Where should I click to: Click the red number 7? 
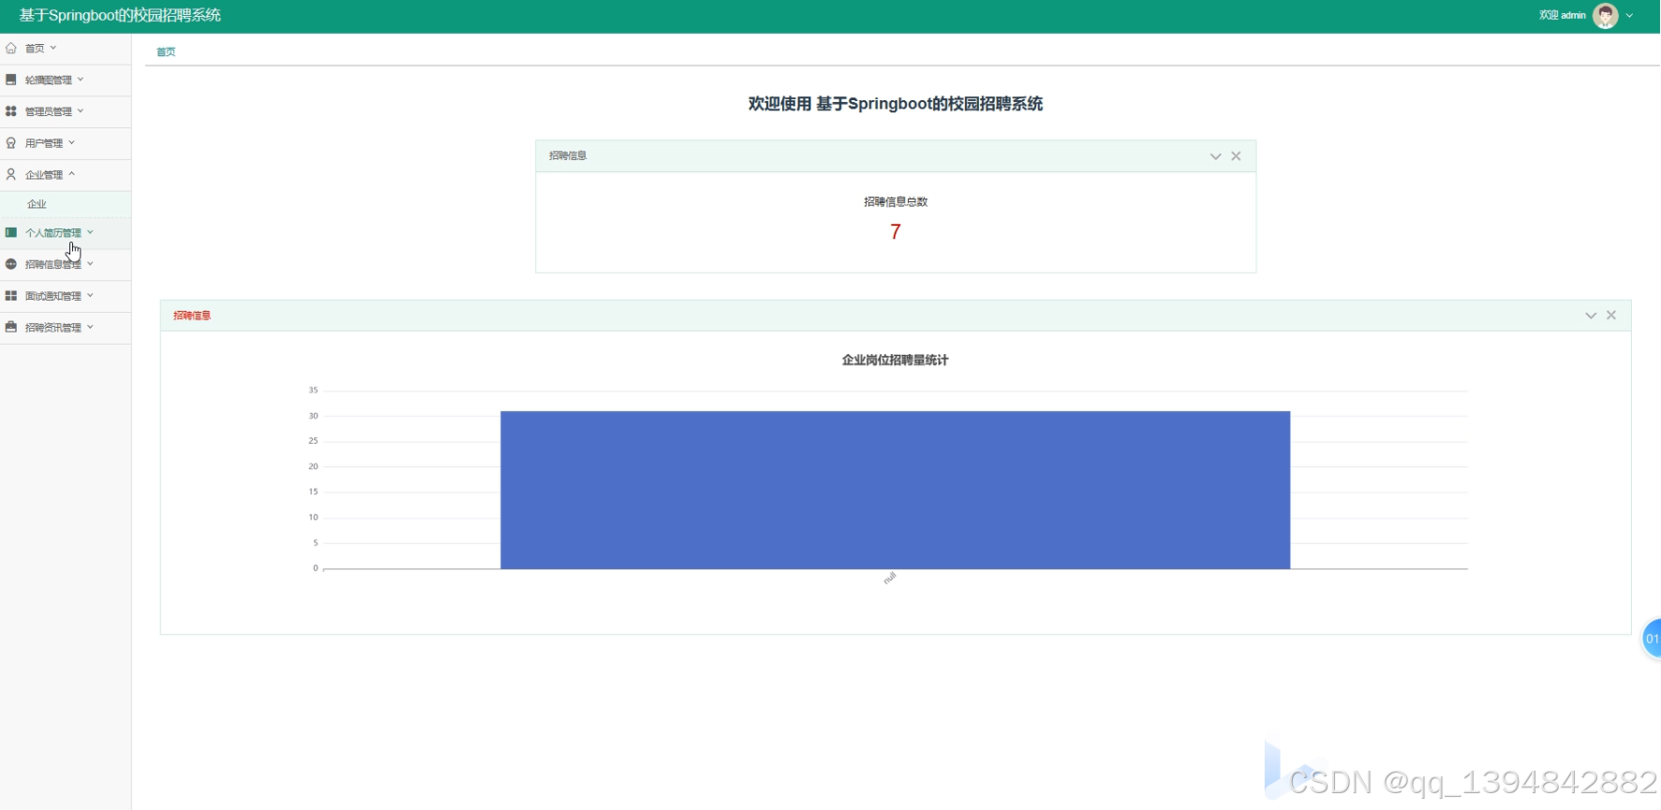pyautogui.click(x=896, y=231)
